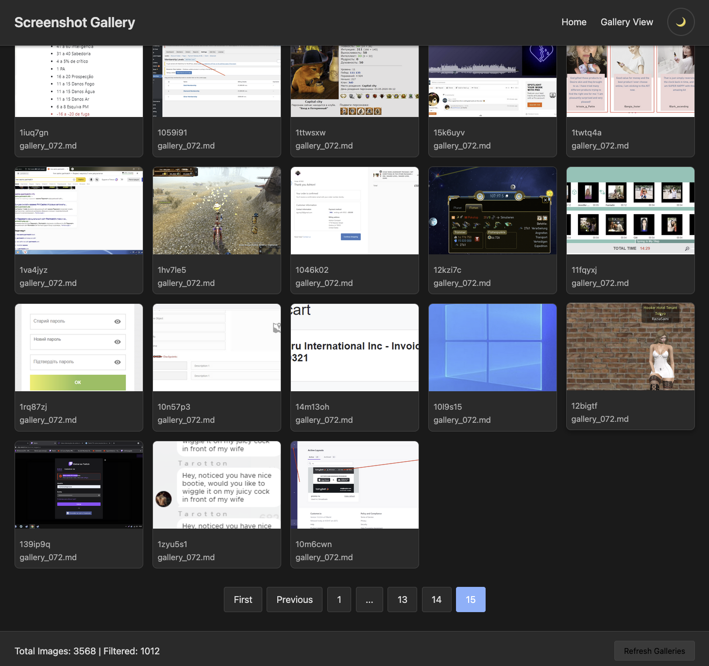The width and height of the screenshot is (709, 666).
Task: Open thumbnail 1ttwsxw
Action: point(354,81)
